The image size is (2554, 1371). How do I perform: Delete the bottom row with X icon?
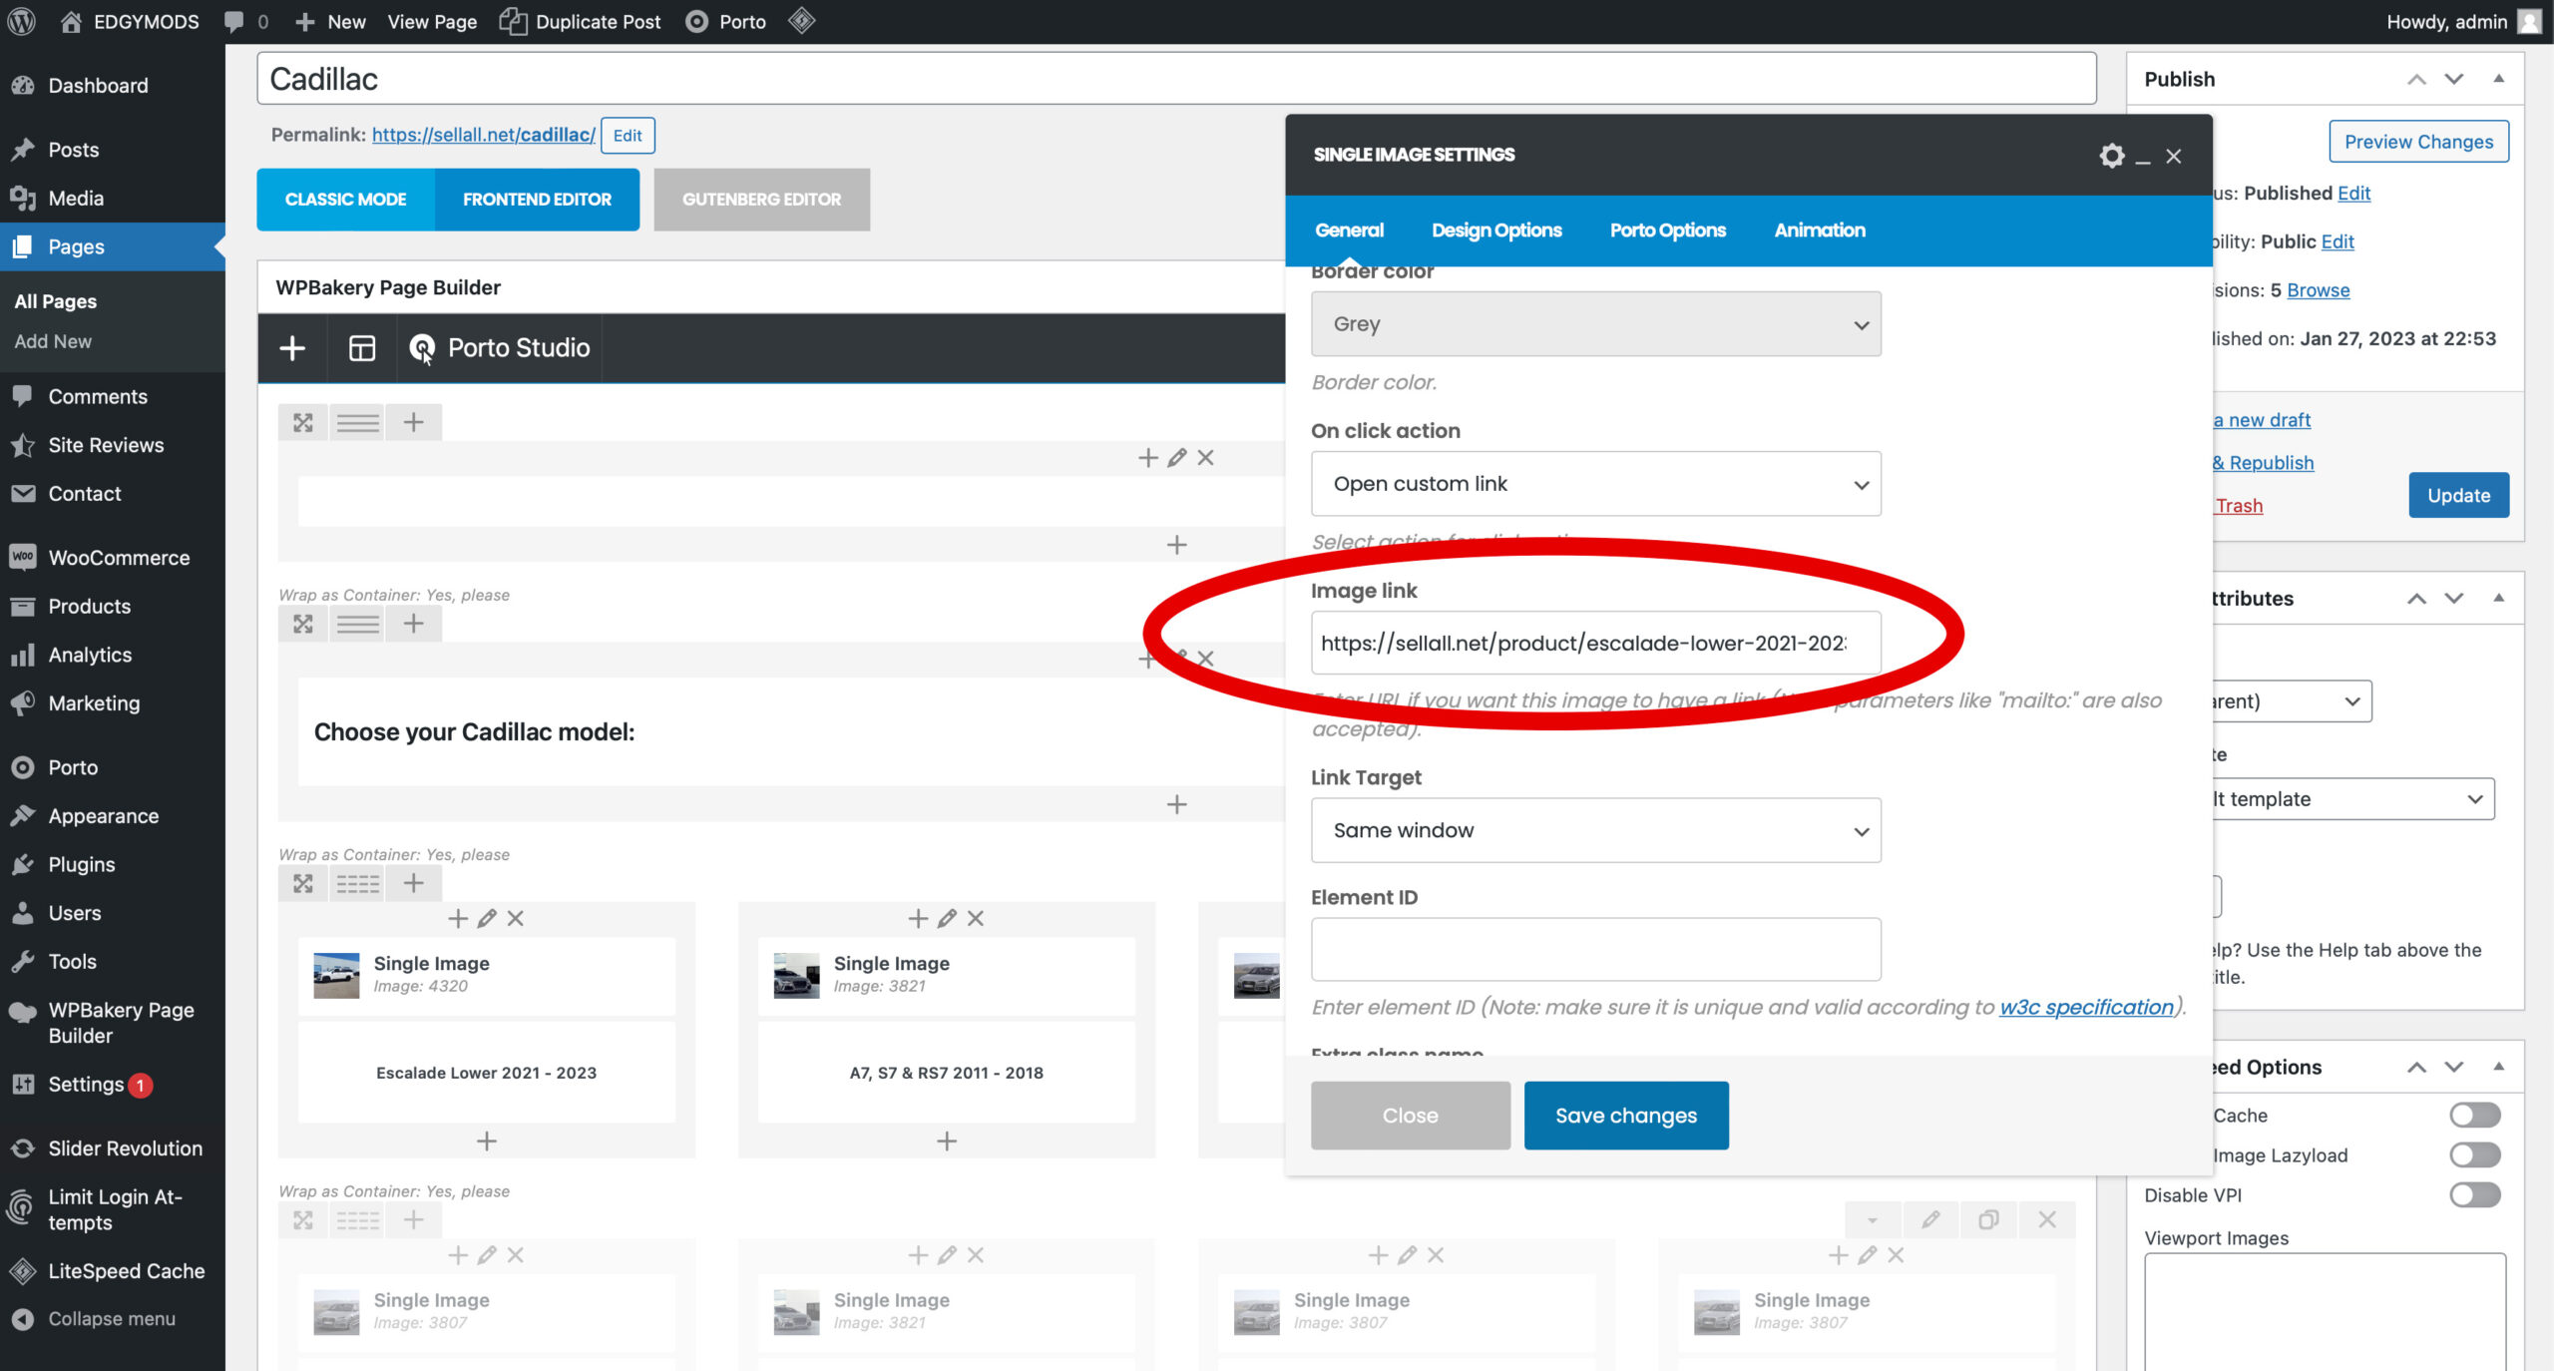click(2047, 1219)
